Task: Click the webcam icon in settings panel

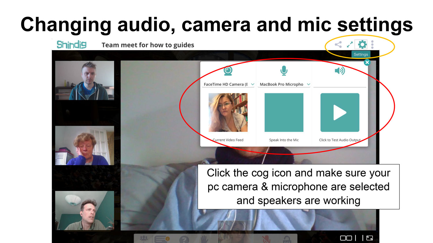Action: [x=228, y=71]
